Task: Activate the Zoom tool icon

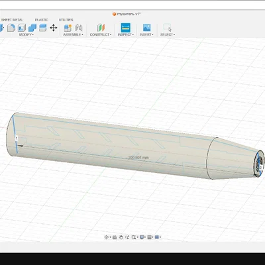Action: click(127, 237)
